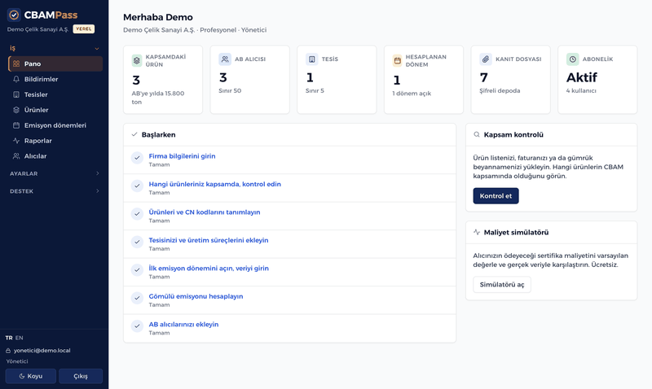
Task: Click the "Sınır 5" limit text
Action: pyautogui.click(x=315, y=90)
